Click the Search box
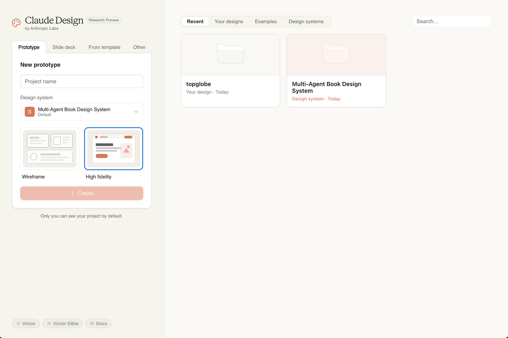Image resolution: width=508 pixels, height=338 pixels. click(x=452, y=21)
